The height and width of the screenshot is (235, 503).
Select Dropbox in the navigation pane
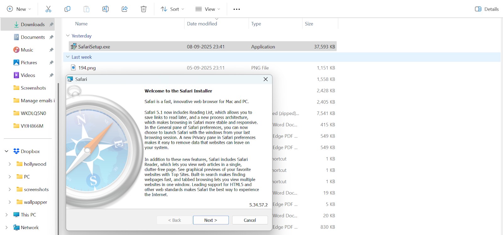pyautogui.click(x=30, y=151)
